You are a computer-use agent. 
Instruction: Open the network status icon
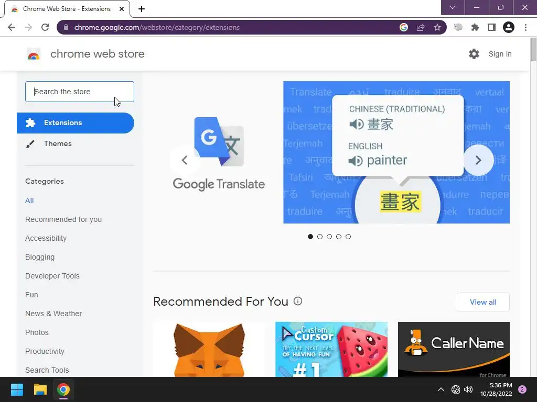click(456, 389)
